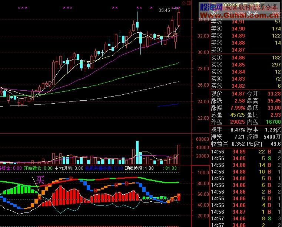Select the 14:56 trade of 22 lots at 34.89

246,152
